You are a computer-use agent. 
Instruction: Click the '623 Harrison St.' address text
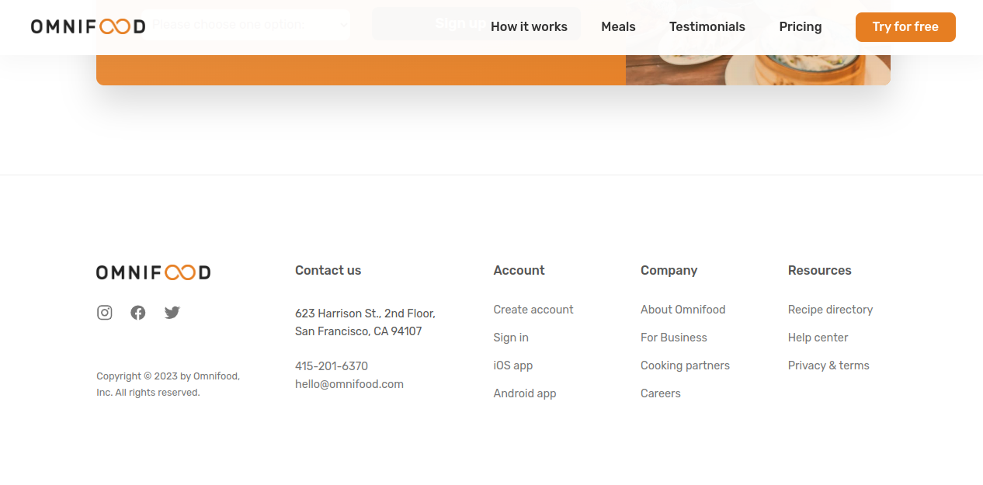(365, 322)
